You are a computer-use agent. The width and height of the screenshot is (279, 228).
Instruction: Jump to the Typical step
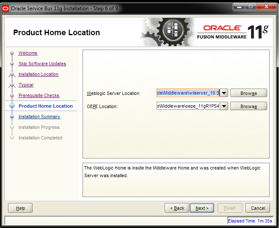pyautogui.click(x=26, y=85)
